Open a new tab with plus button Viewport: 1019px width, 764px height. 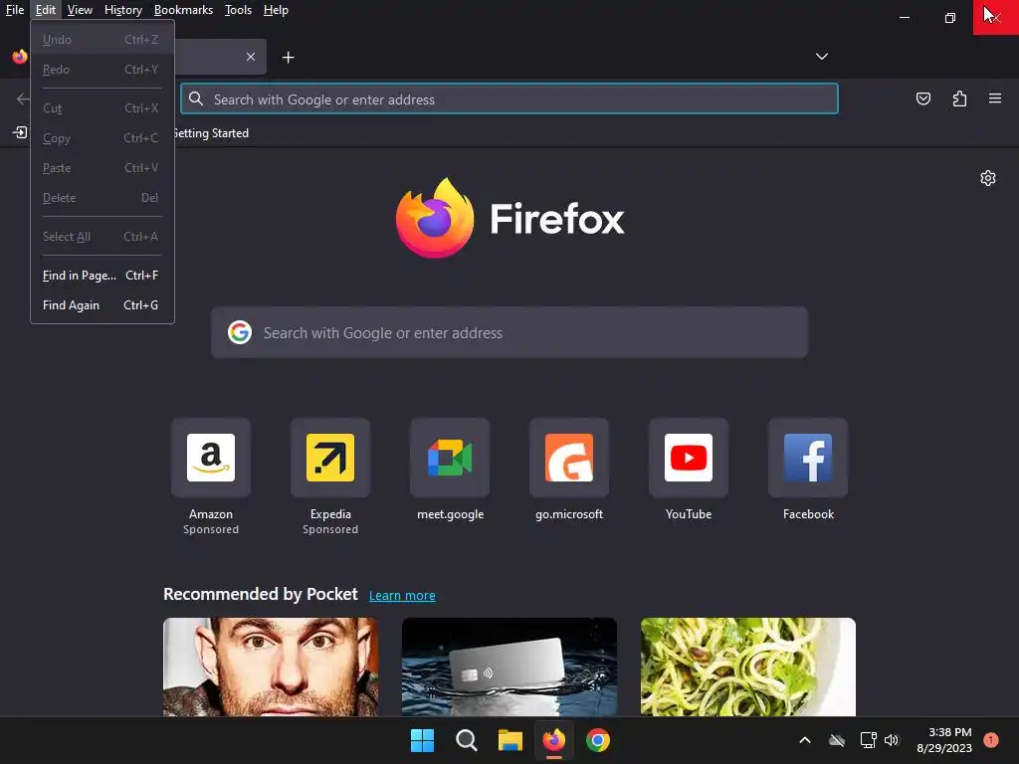288,58
